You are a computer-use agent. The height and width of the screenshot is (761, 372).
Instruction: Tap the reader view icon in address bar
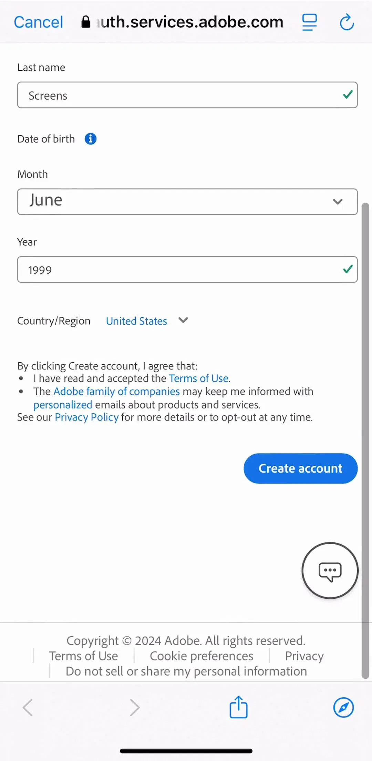tap(309, 22)
